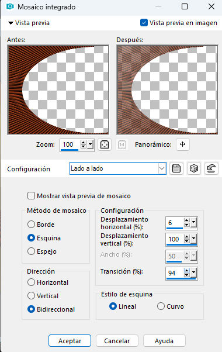Click the Mosaico integrado app icon in title bar

click(x=10, y=7)
